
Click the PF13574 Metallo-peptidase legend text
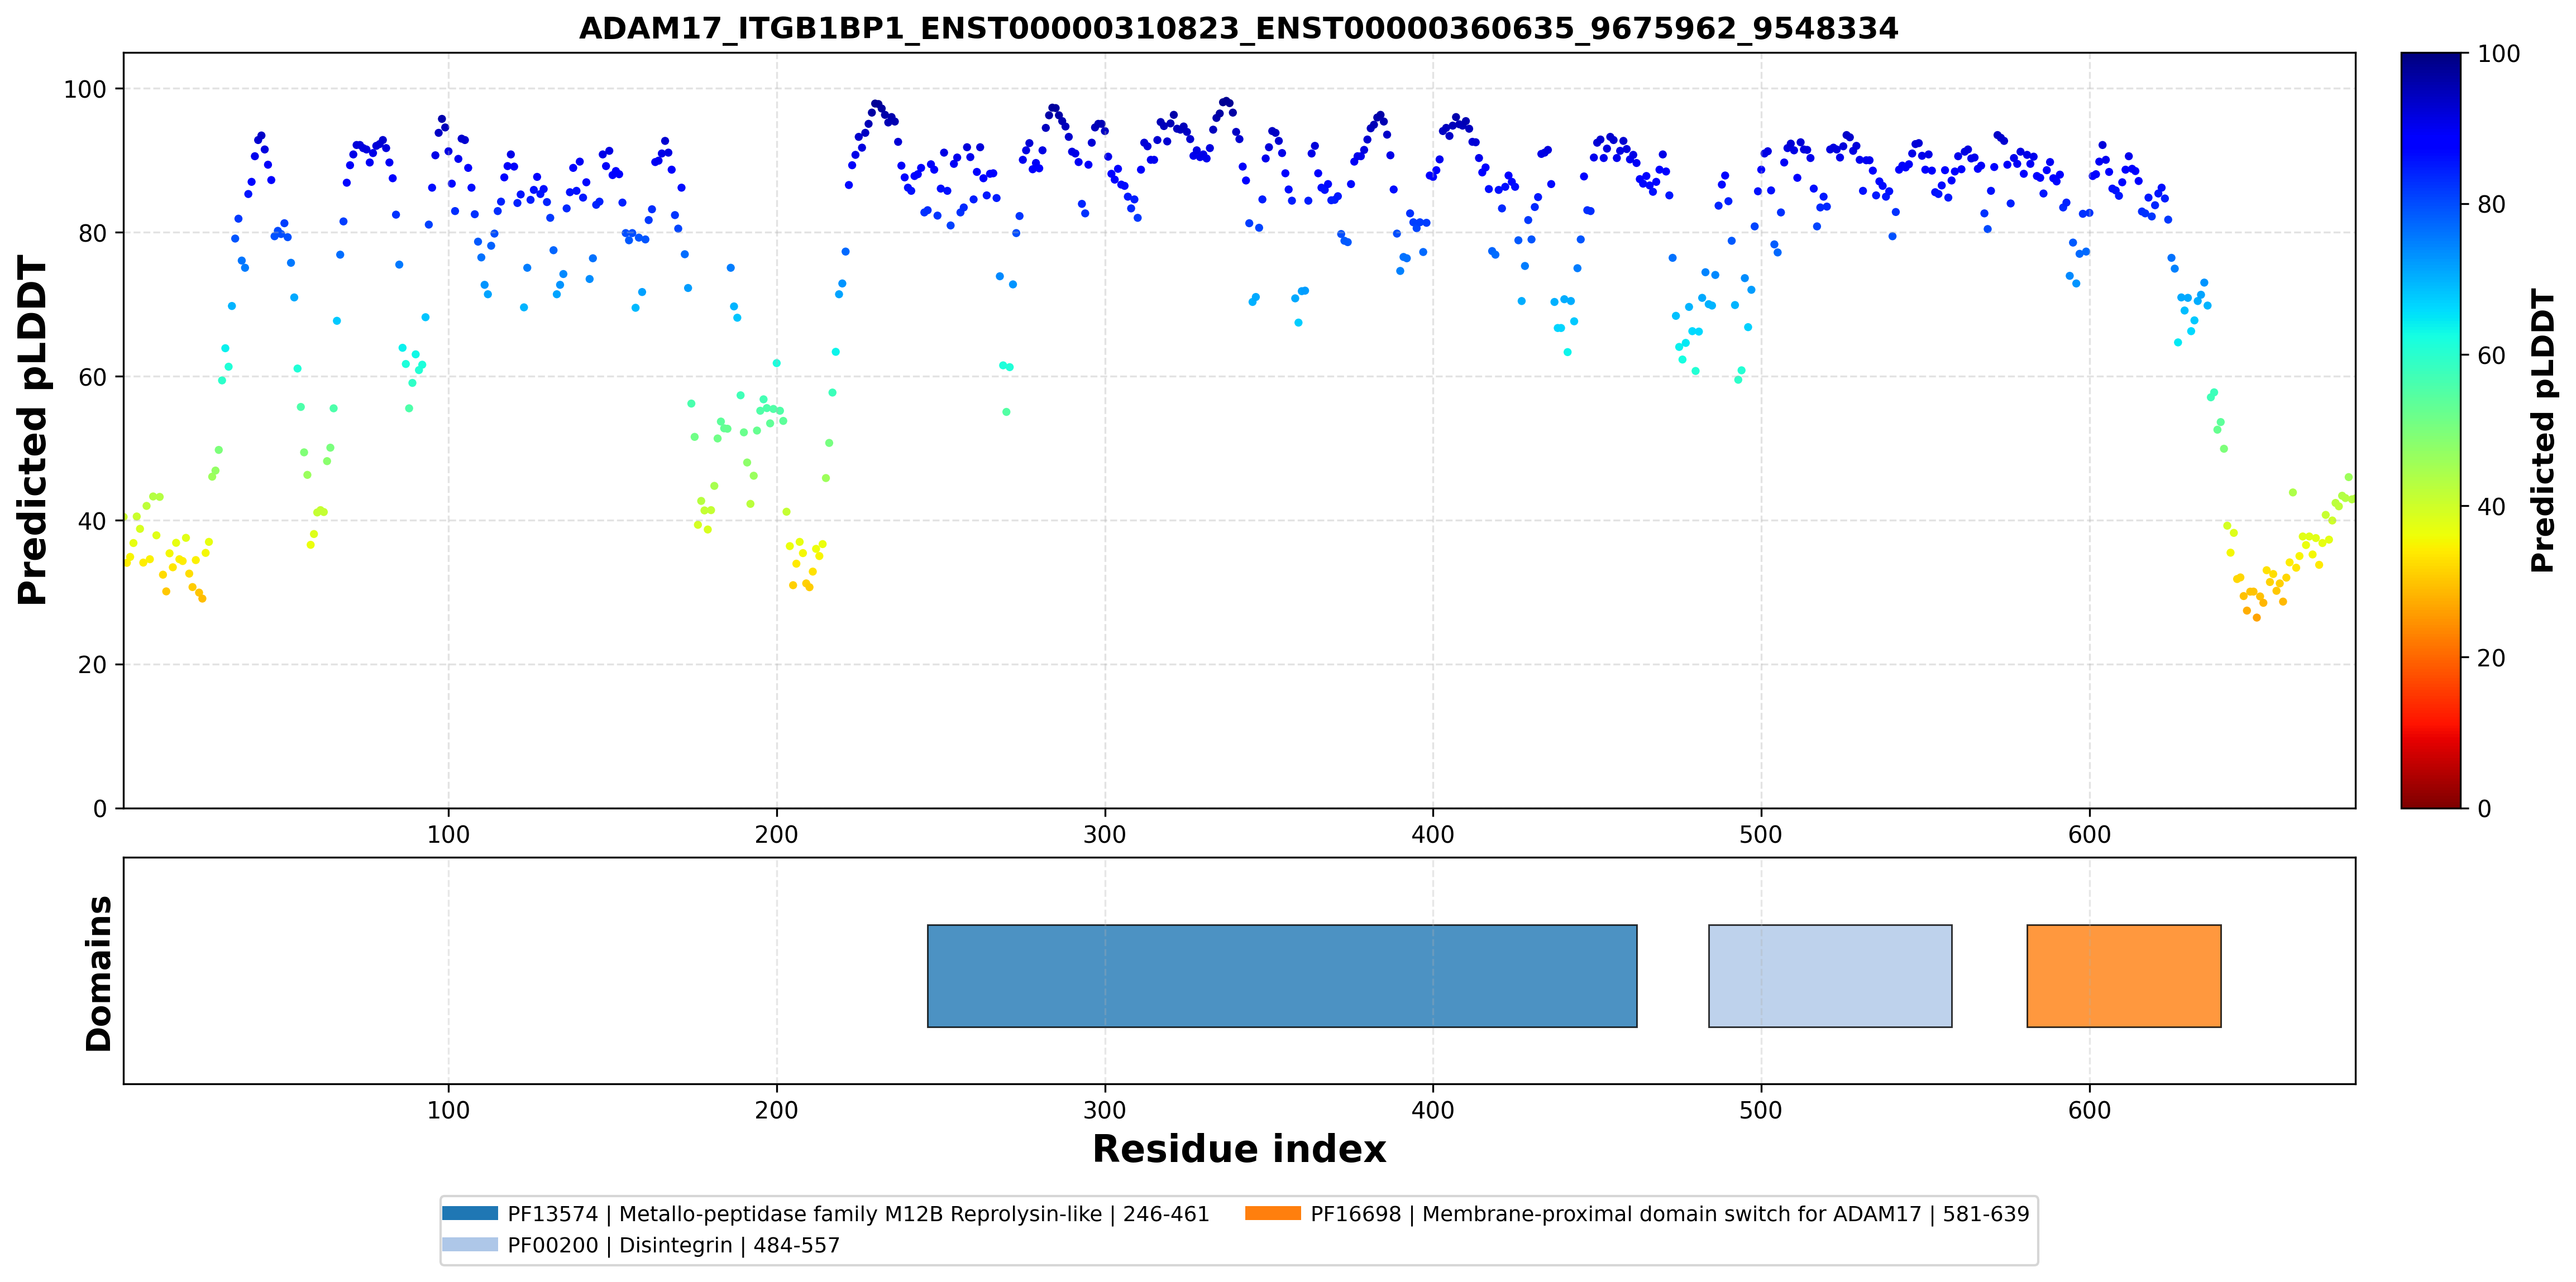click(858, 1214)
